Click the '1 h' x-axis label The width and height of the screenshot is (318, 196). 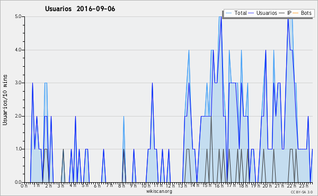[x=36, y=185]
